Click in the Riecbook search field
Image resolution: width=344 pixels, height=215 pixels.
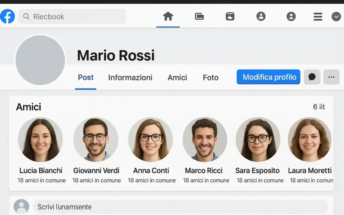pyautogui.click(x=72, y=16)
